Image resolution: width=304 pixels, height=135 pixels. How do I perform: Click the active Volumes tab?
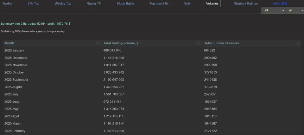(x=212, y=3)
